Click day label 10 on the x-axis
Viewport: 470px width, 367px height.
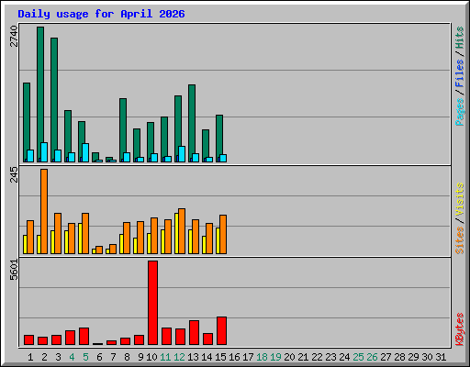pos(151,357)
